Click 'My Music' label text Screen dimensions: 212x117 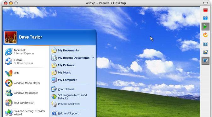[65, 72]
